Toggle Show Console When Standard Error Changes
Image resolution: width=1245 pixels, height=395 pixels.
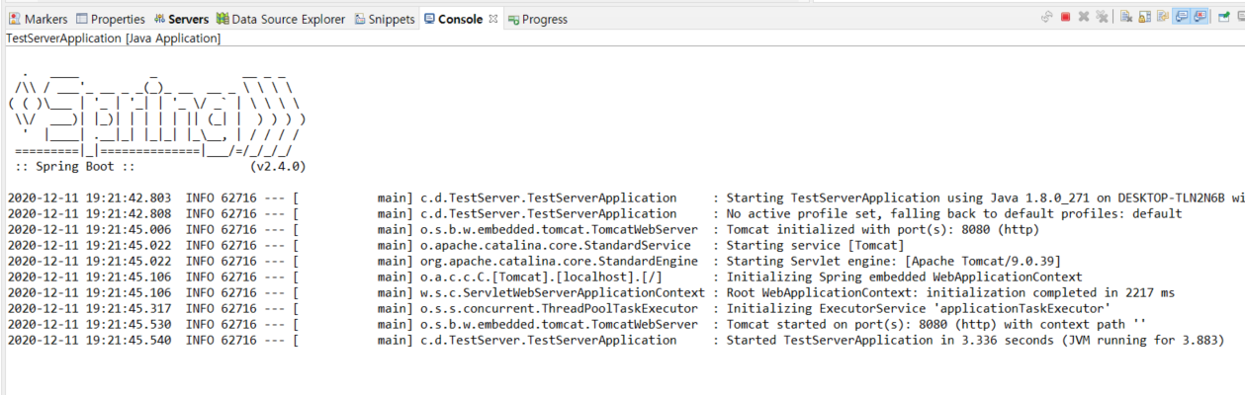pyautogui.click(x=1200, y=17)
